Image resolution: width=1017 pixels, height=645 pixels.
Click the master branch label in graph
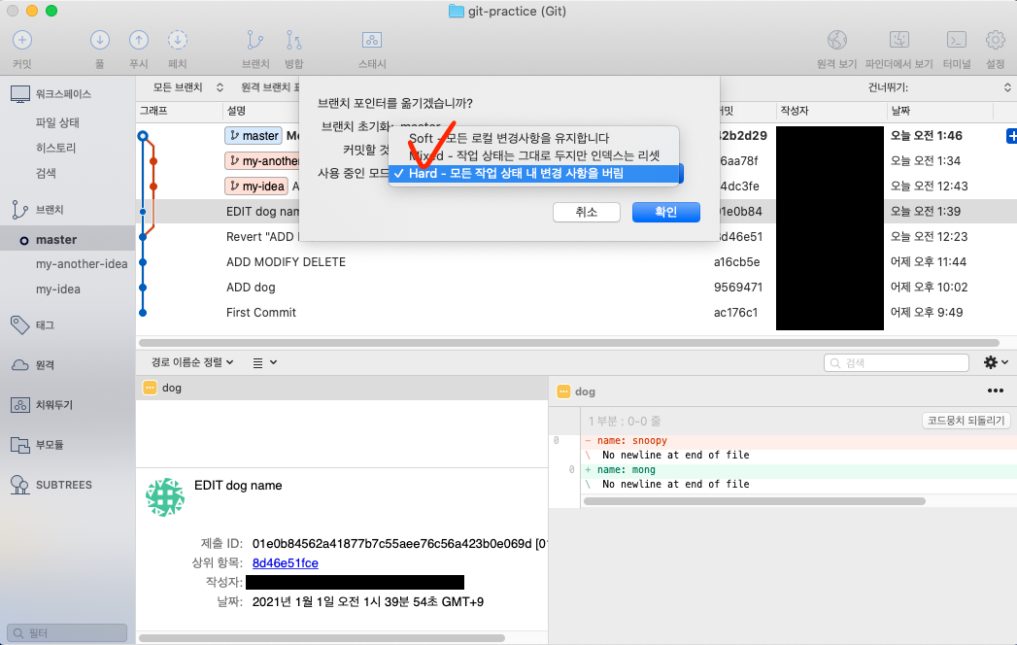coord(253,136)
